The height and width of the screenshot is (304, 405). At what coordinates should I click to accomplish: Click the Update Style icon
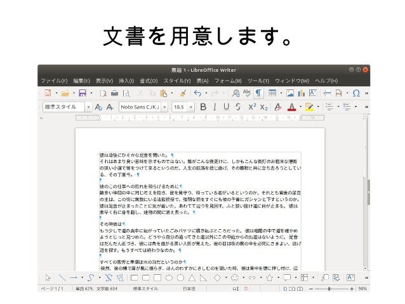(x=98, y=107)
